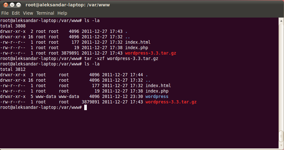Click the scrollbar down arrow
Image resolution: width=284 pixels, height=150 pixels.
[x=281, y=145]
